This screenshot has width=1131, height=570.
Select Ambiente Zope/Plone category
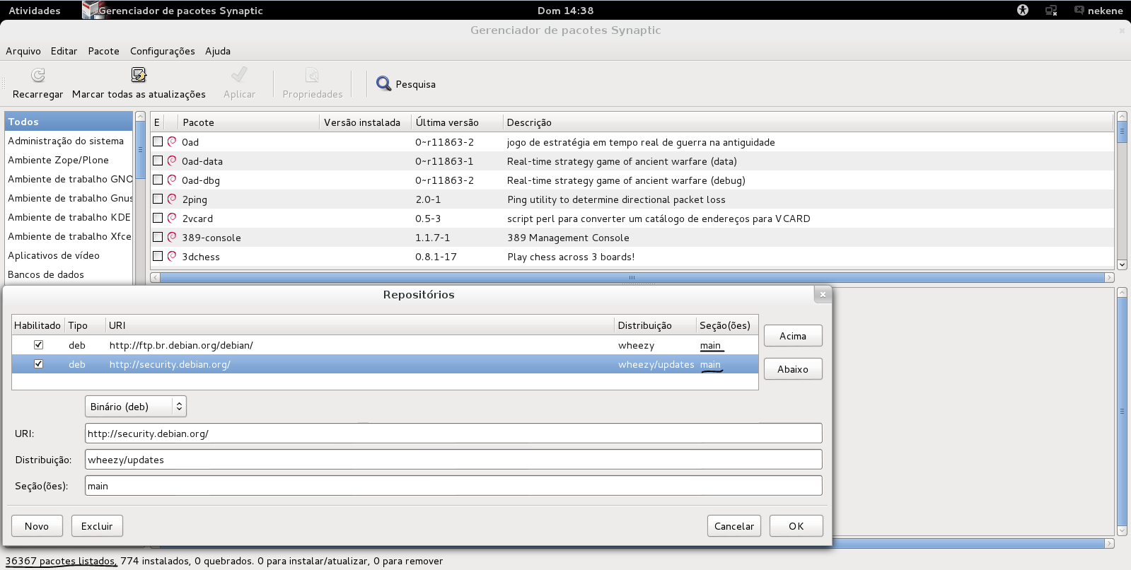point(69,160)
